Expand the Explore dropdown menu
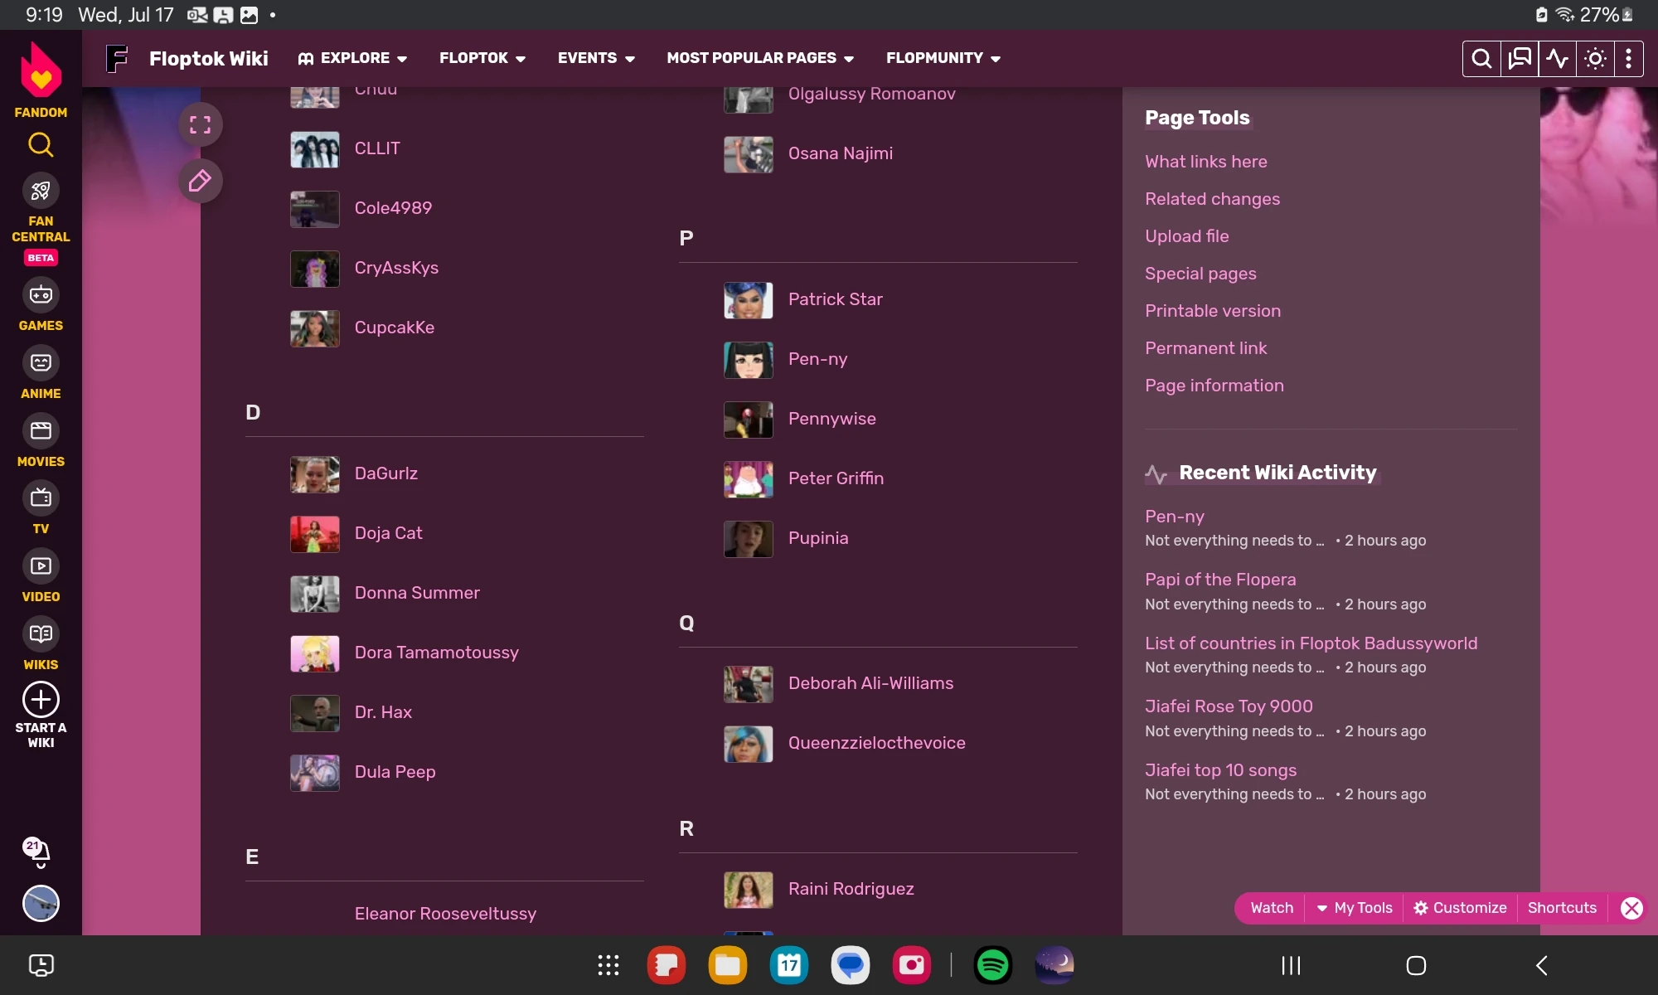This screenshot has width=1658, height=995. click(x=353, y=58)
